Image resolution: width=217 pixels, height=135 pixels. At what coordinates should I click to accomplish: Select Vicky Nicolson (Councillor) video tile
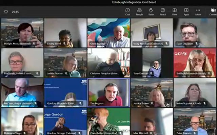[152, 33]
